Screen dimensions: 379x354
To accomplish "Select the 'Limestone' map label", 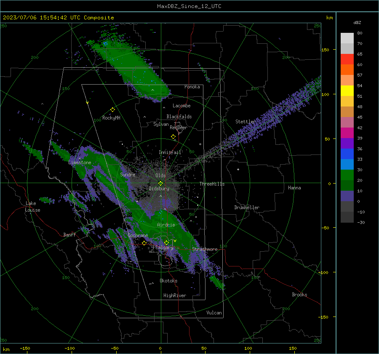I will (x=80, y=162).
